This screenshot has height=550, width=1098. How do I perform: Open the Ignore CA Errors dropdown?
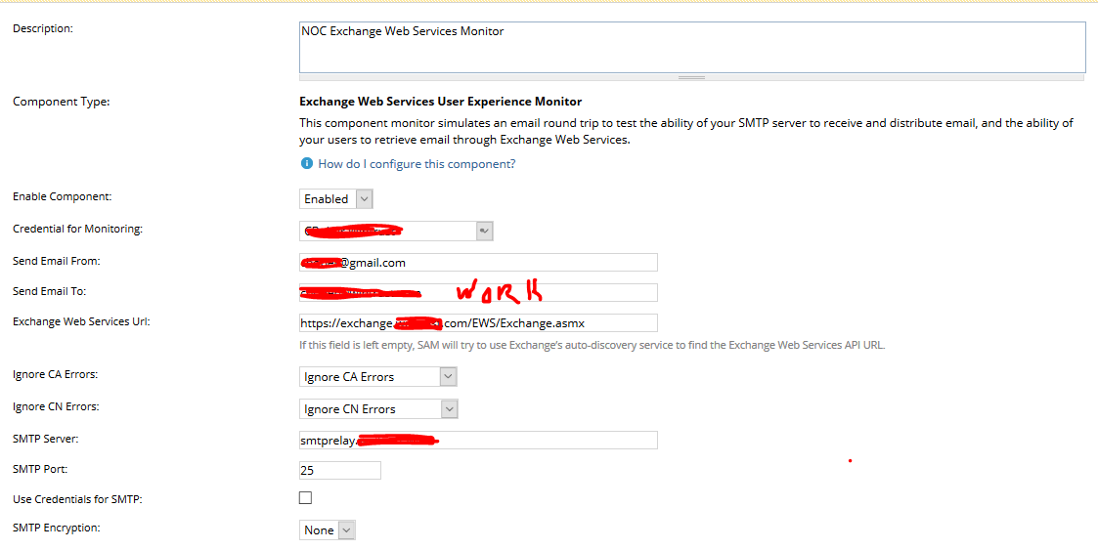(378, 376)
